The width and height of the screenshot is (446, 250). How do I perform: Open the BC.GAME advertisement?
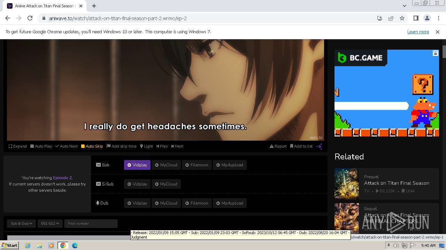tap(387, 93)
